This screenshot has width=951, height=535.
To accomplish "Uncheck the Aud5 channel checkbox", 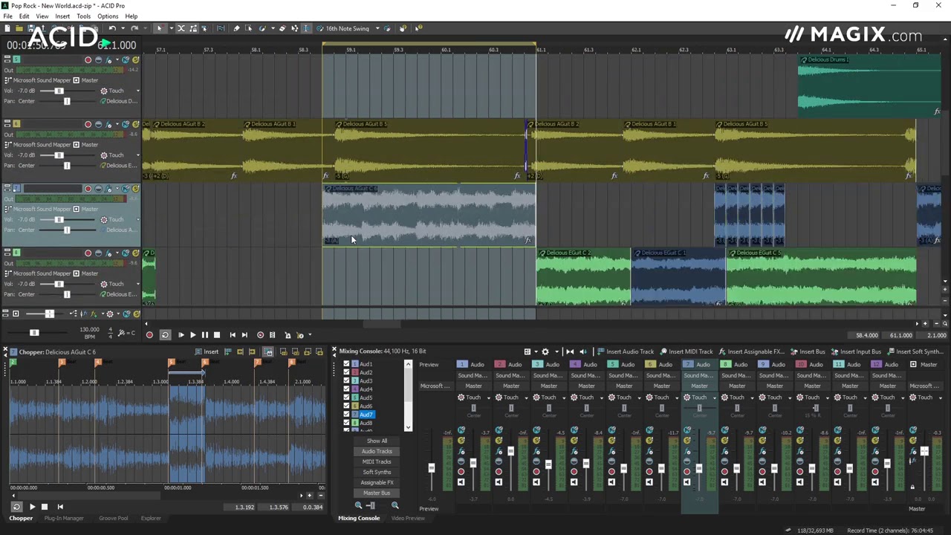I will pos(346,398).
